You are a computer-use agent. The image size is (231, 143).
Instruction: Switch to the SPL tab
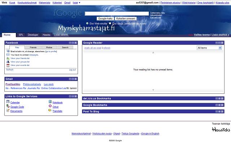pos(21,35)
